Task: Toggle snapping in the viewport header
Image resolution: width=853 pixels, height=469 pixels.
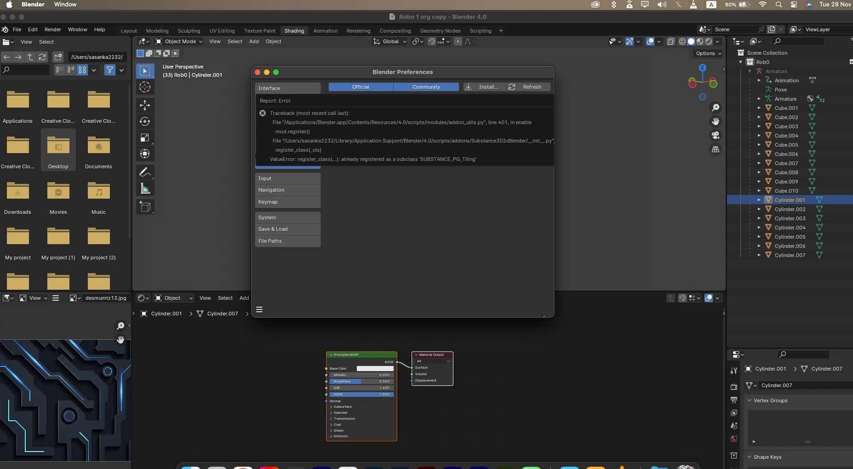Action: coord(432,41)
